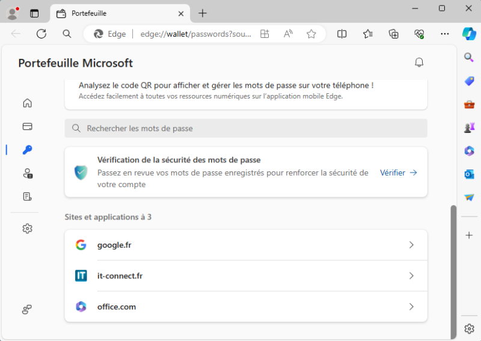
Task: Select the Portefeuille browser tab
Action: (118, 13)
